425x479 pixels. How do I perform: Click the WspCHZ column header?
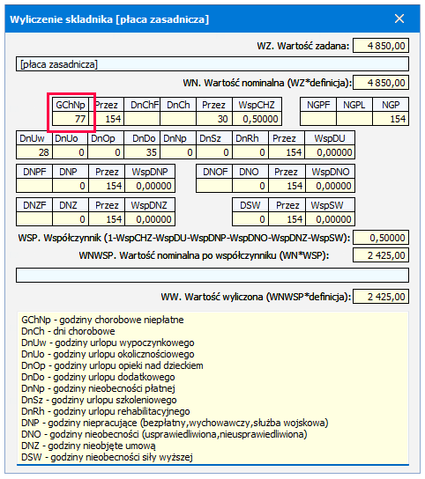click(257, 105)
